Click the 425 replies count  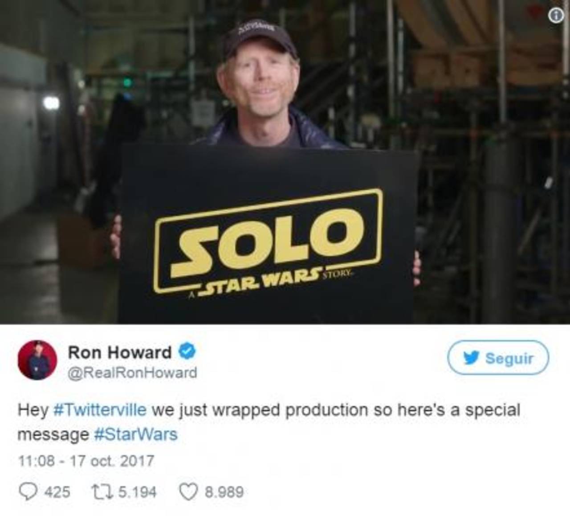[57, 492]
